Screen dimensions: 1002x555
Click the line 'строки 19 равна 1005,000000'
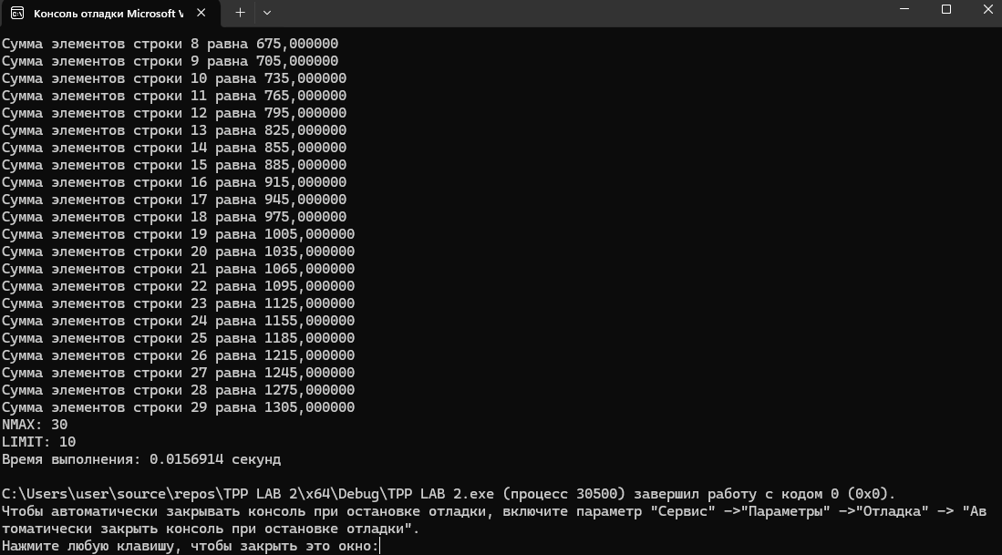[179, 234]
